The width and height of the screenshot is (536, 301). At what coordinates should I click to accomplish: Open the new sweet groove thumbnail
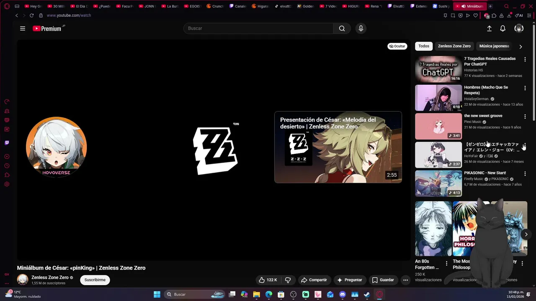438,126
